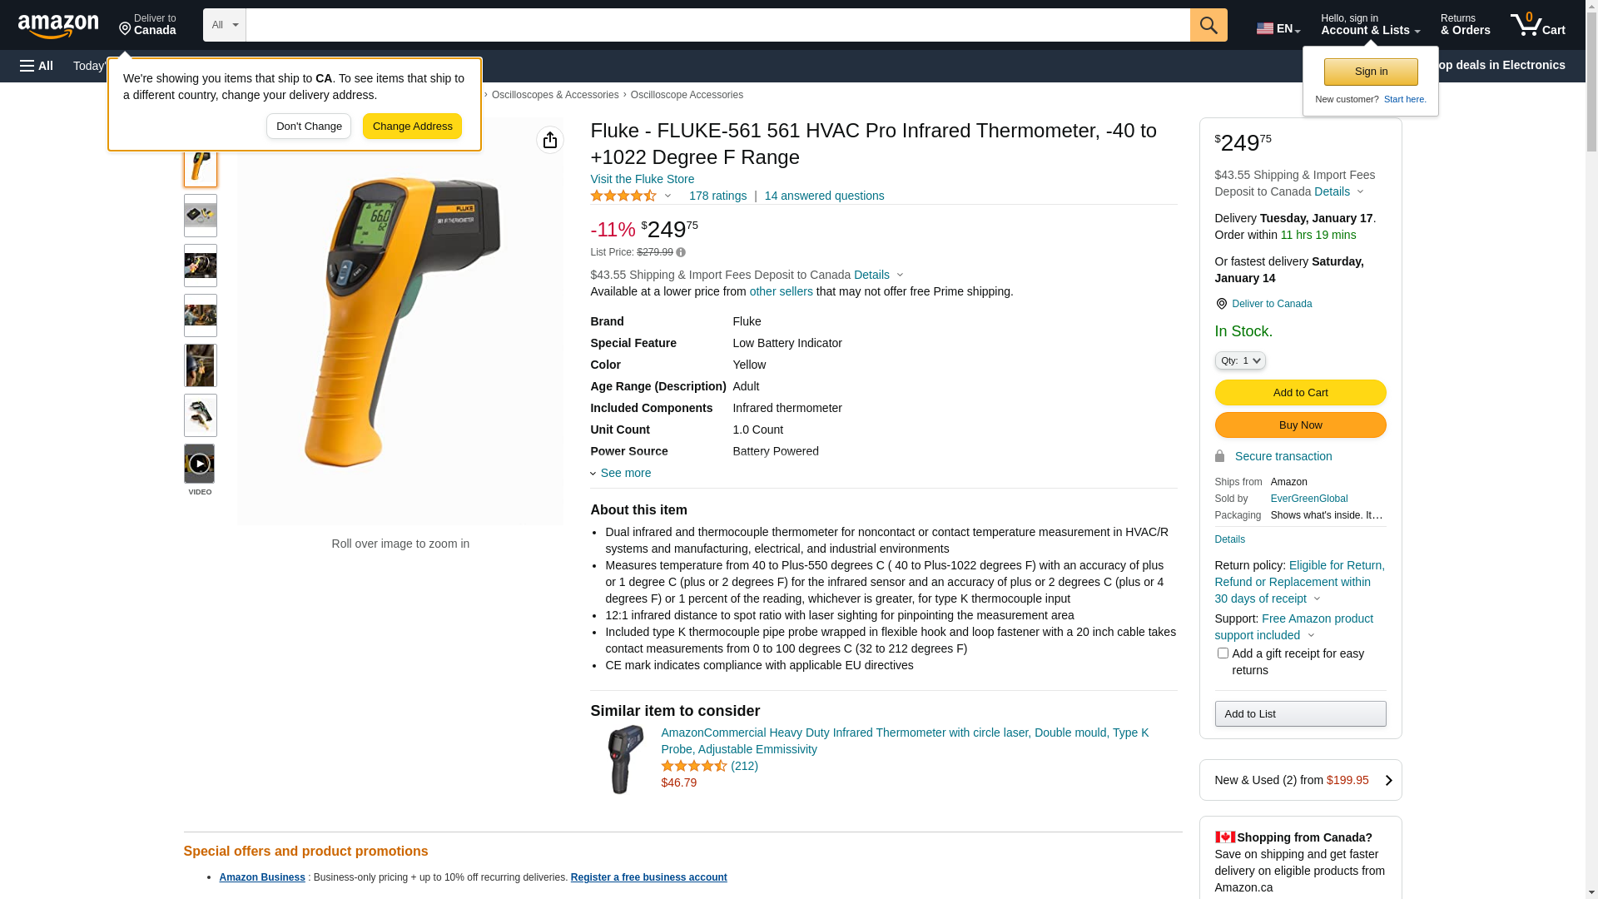The height and width of the screenshot is (899, 1598).
Task: Check the gift receipt checkbox
Action: click(1223, 653)
